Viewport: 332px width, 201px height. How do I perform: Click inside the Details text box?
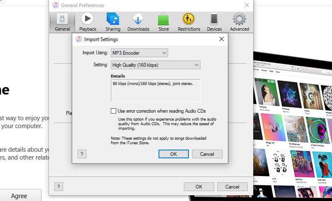155,90
